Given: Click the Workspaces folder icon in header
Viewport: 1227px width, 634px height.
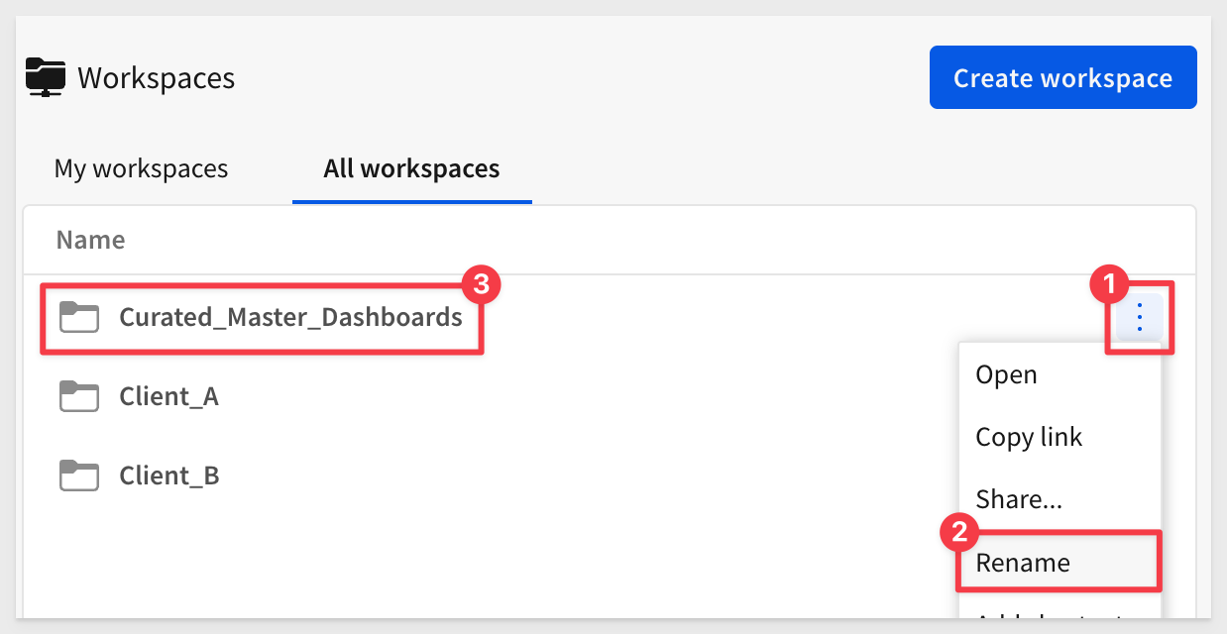Looking at the screenshot, I should (46, 77).
